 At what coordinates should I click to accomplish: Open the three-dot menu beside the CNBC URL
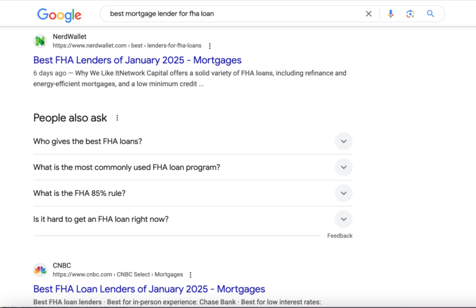click(x=190, y=275)
